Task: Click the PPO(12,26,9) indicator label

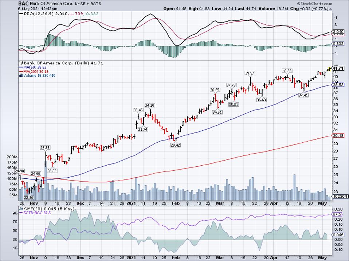Action: click(38, 14)
